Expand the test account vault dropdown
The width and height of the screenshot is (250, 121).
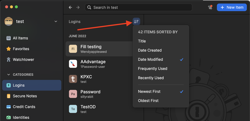(x=56, y=21)
